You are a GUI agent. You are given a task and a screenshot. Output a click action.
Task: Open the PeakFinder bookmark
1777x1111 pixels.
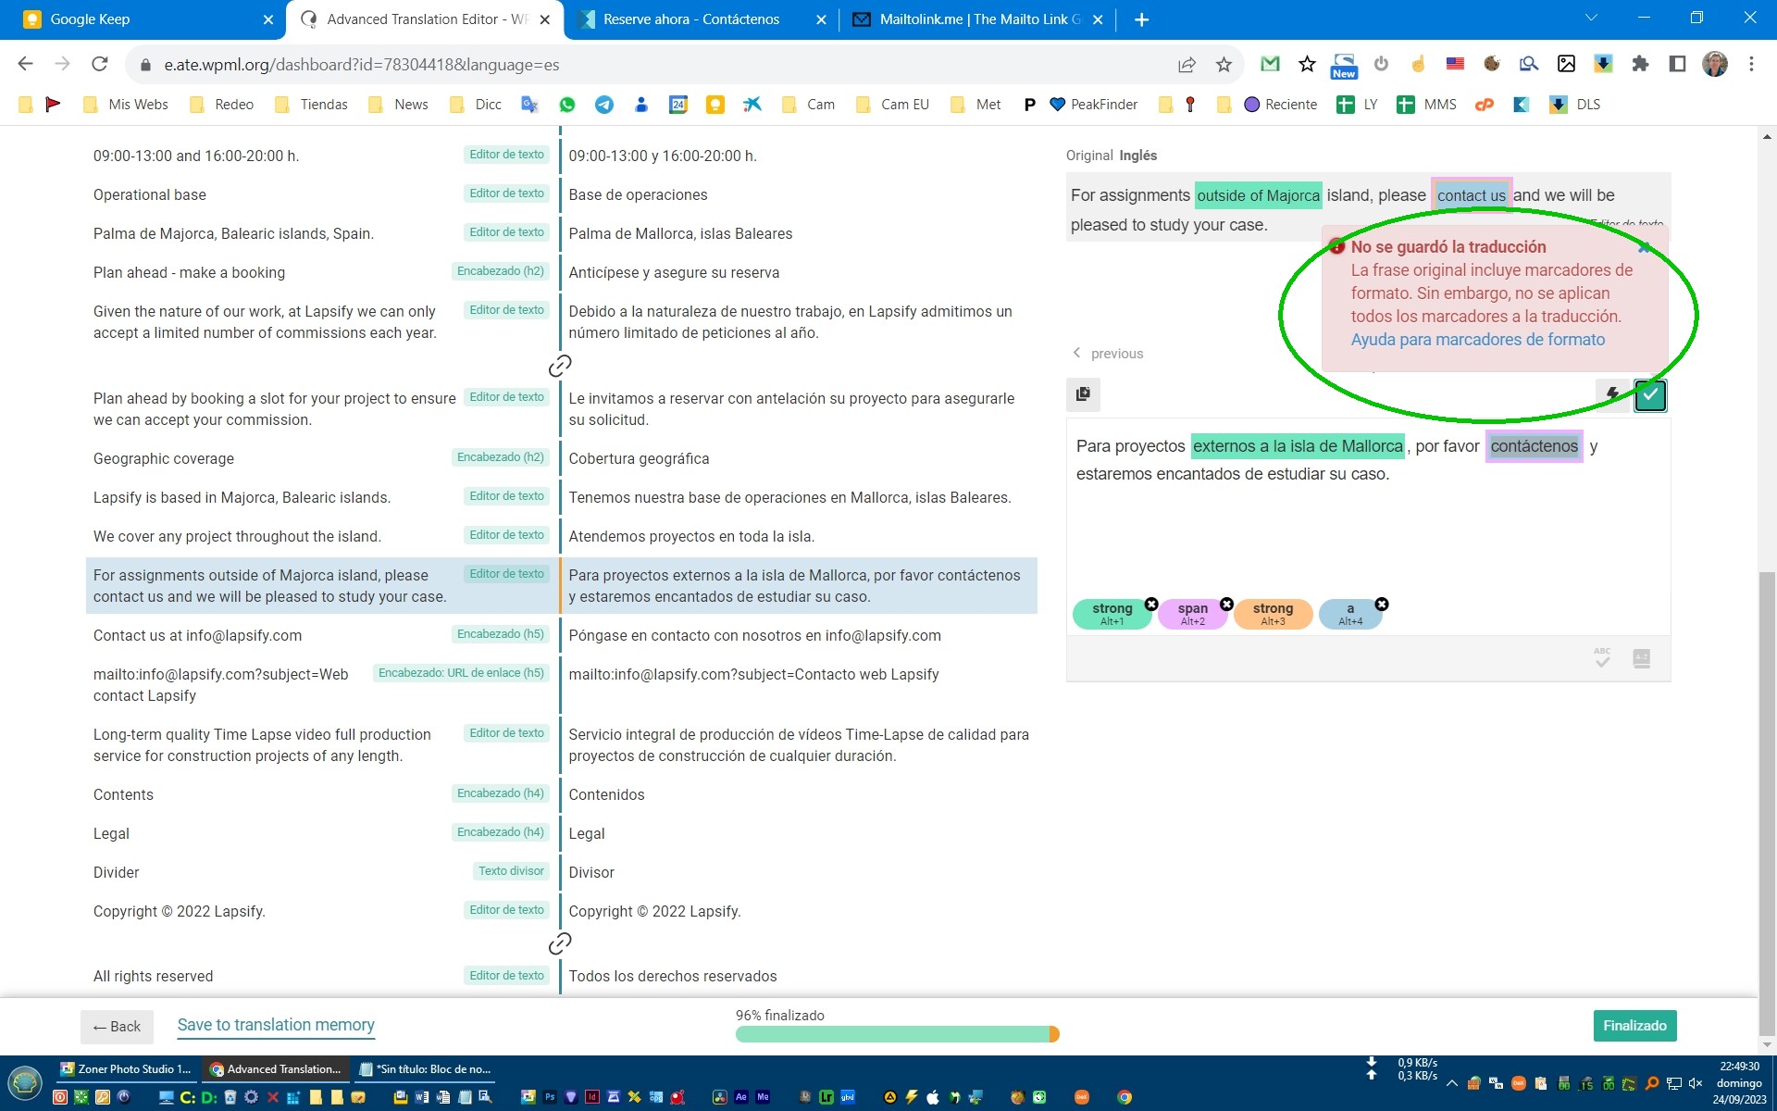pyautogui.click(x=1094, y=105)
